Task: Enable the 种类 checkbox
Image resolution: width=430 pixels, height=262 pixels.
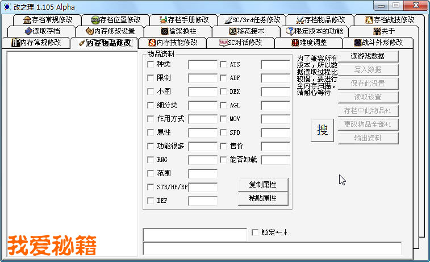Action: [151, 64]
